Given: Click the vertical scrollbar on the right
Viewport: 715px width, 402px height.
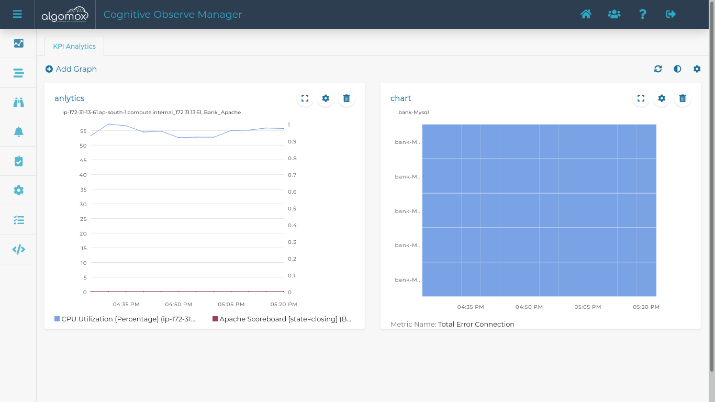Looking at the screenshot, I should [x=711, y=199].
